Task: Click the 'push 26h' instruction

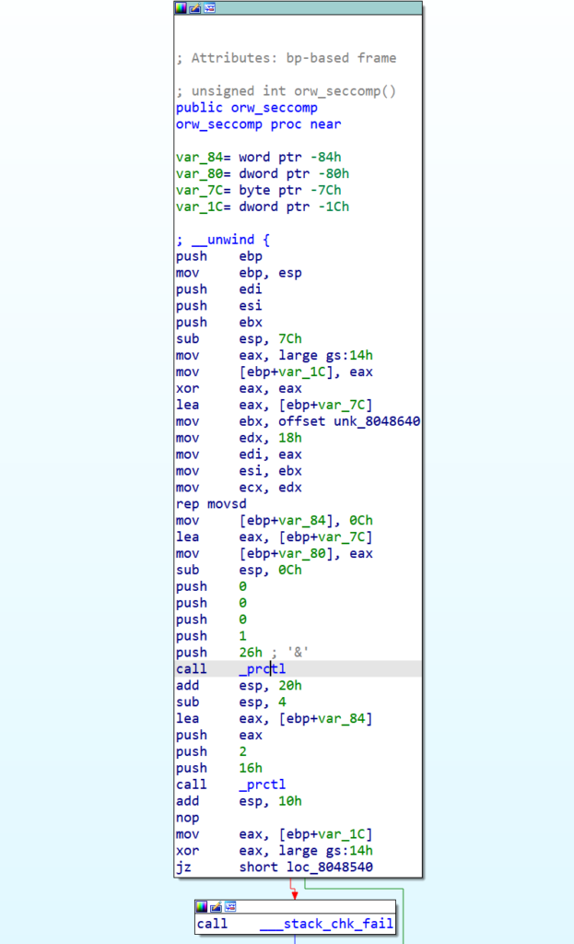Action: [219, 652]
